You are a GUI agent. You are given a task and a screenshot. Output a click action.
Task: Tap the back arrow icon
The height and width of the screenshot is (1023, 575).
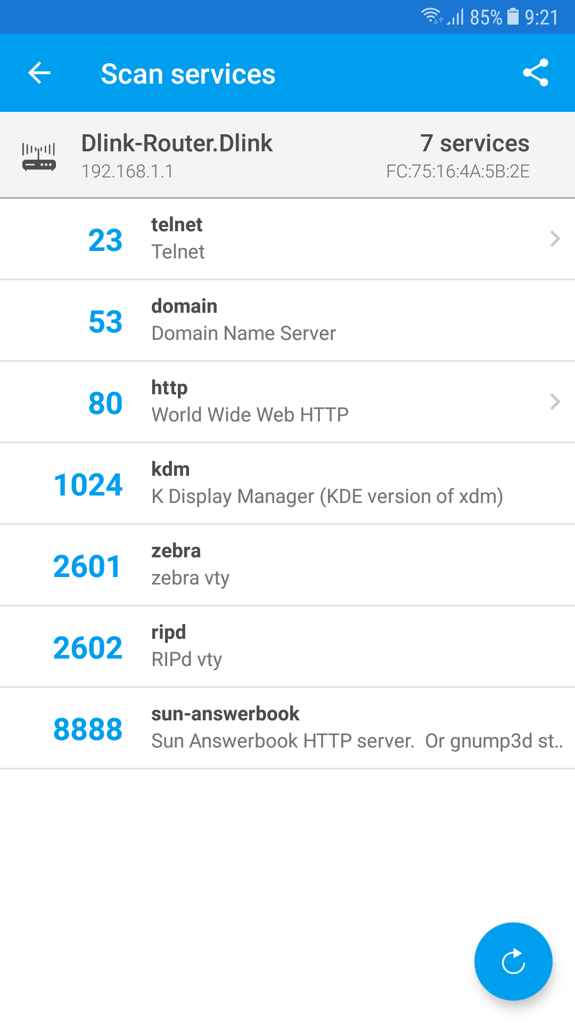tap(39, 73)
